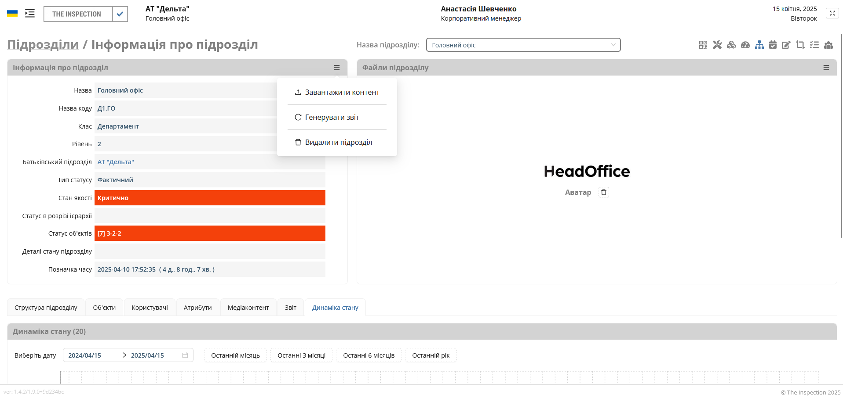Toggle the sidebar menu indent icon

[x=30, y=13]
